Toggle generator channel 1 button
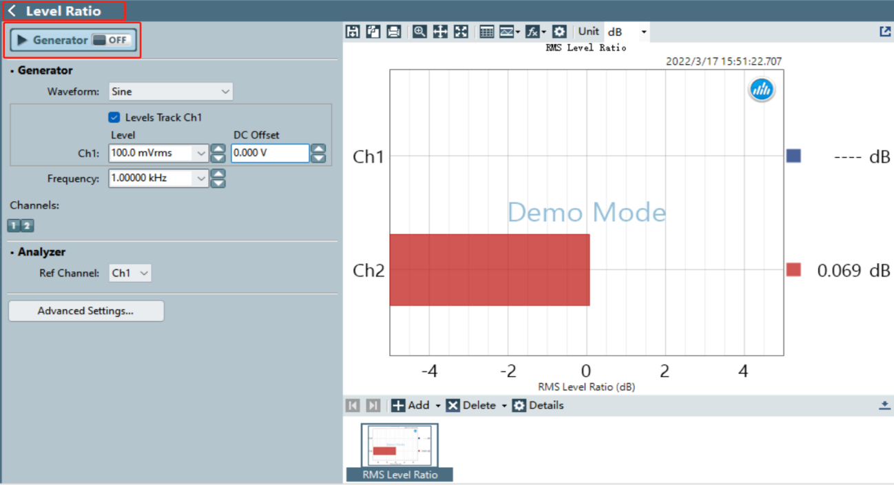 coord(14,225)
